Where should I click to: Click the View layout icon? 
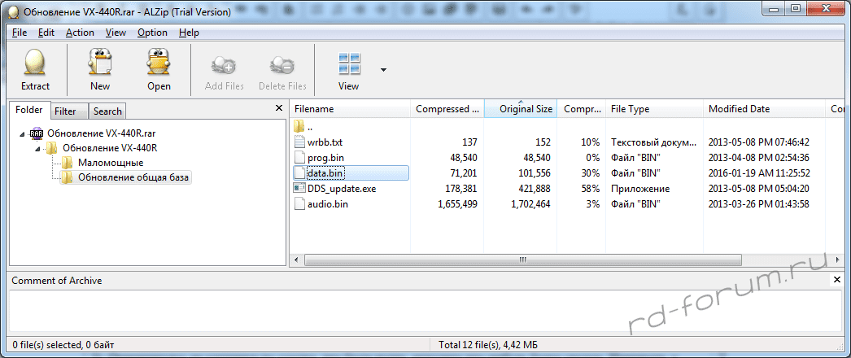pos(348,63)
